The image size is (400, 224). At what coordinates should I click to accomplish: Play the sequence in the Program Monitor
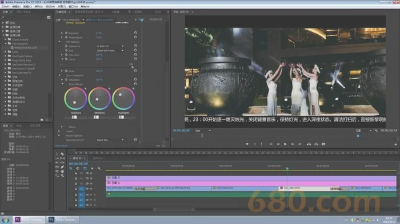pos(285,144)
